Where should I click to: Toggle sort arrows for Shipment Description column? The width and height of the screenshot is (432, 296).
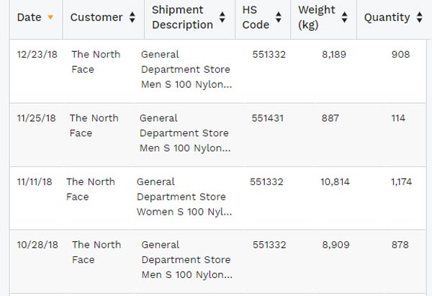point(224,18)
